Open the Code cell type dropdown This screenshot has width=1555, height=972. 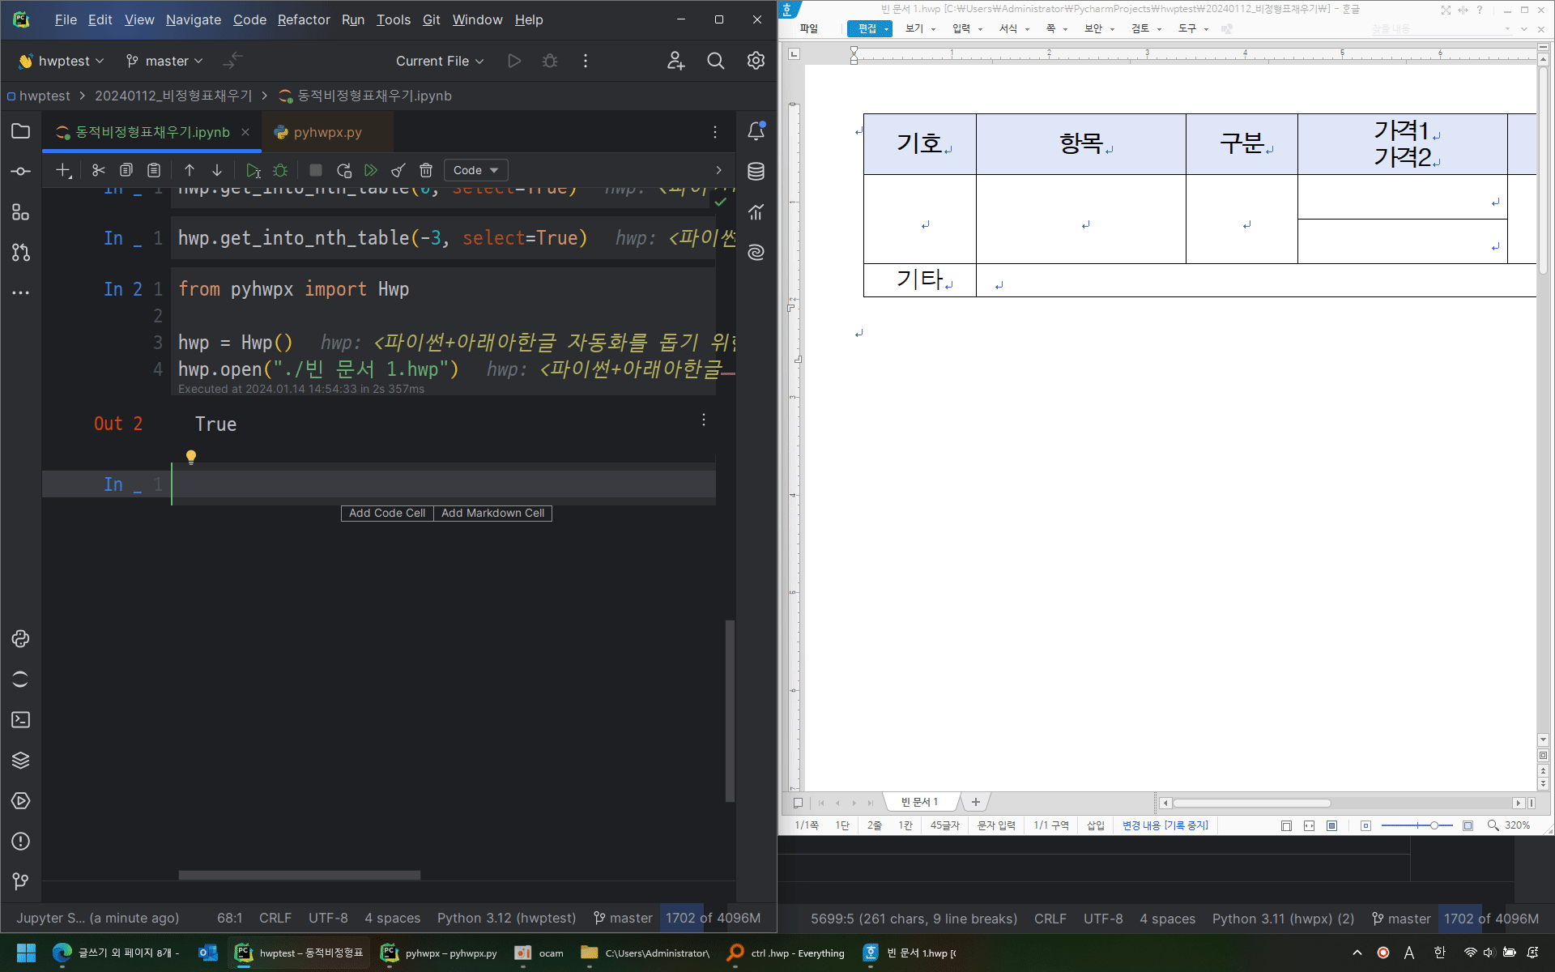[475, 170]
